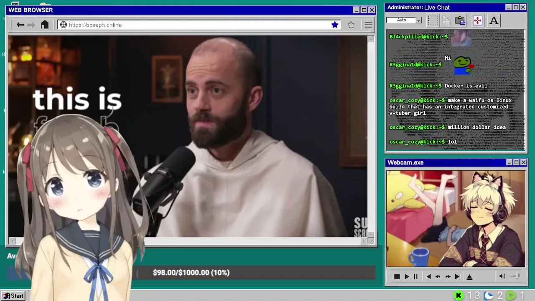Click the green Kick icon in tray
This screenshot has width=535, height=301.
point(459,296)
